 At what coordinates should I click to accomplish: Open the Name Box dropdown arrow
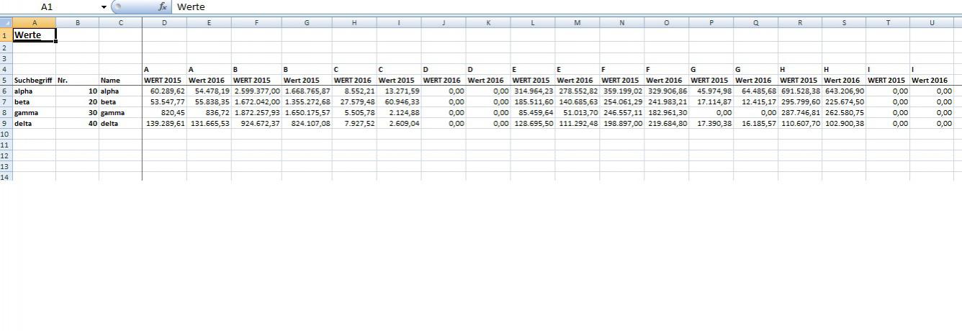[x=104, y=6]
